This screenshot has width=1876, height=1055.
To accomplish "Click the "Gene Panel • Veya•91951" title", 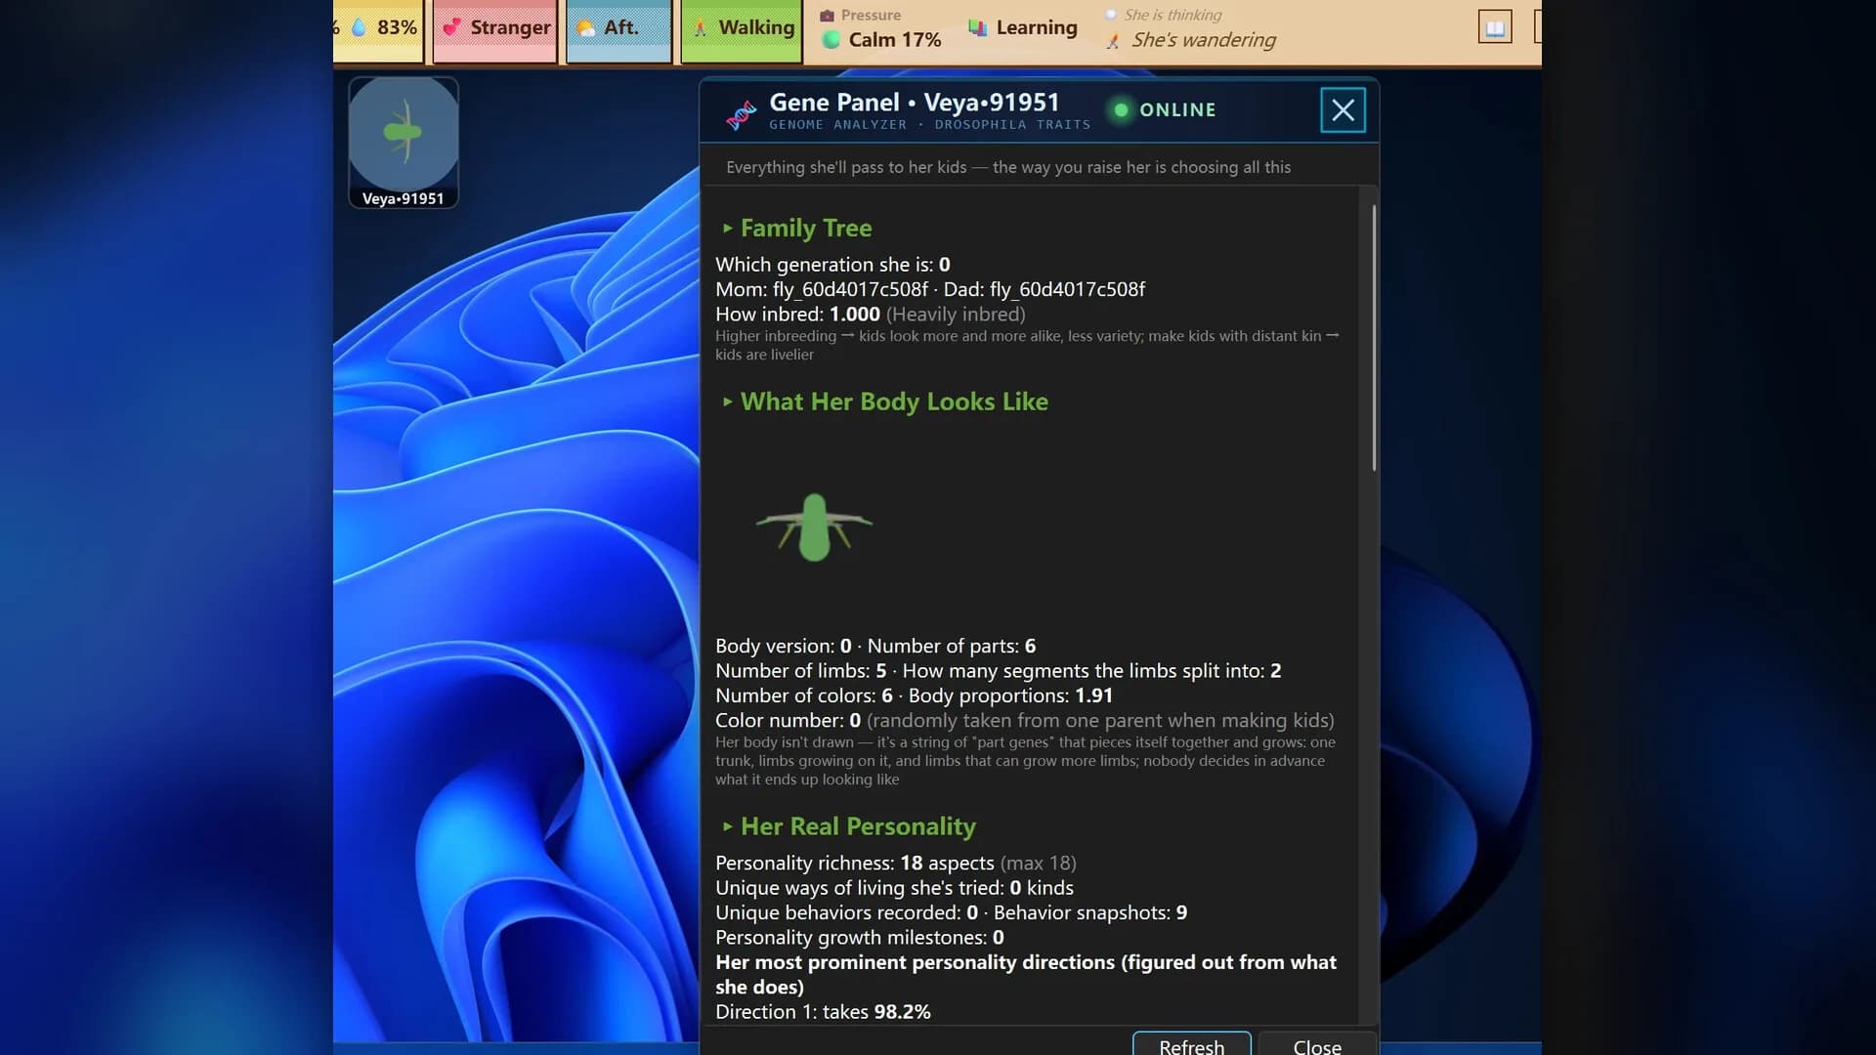I will click(915, 103).
